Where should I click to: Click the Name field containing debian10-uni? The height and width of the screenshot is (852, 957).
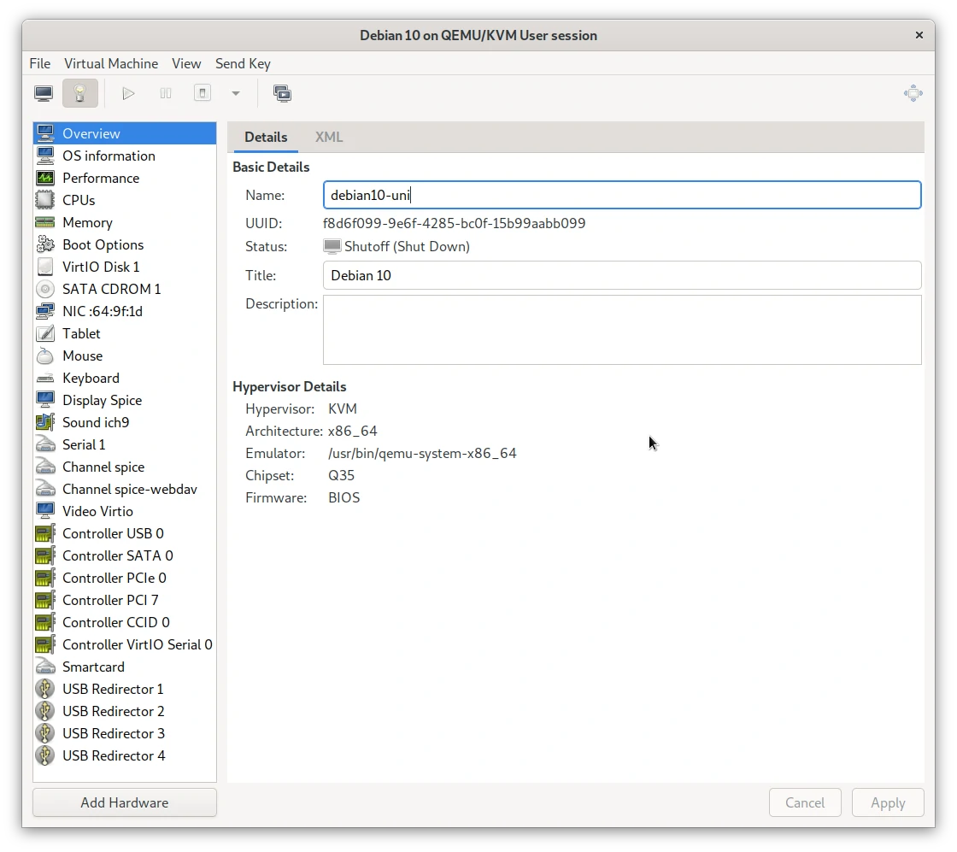click(622, 196)
